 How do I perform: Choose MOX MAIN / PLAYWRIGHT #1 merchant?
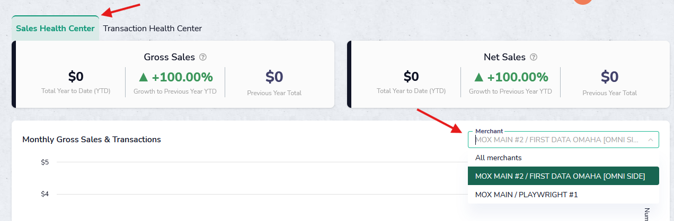coord(526,195)
